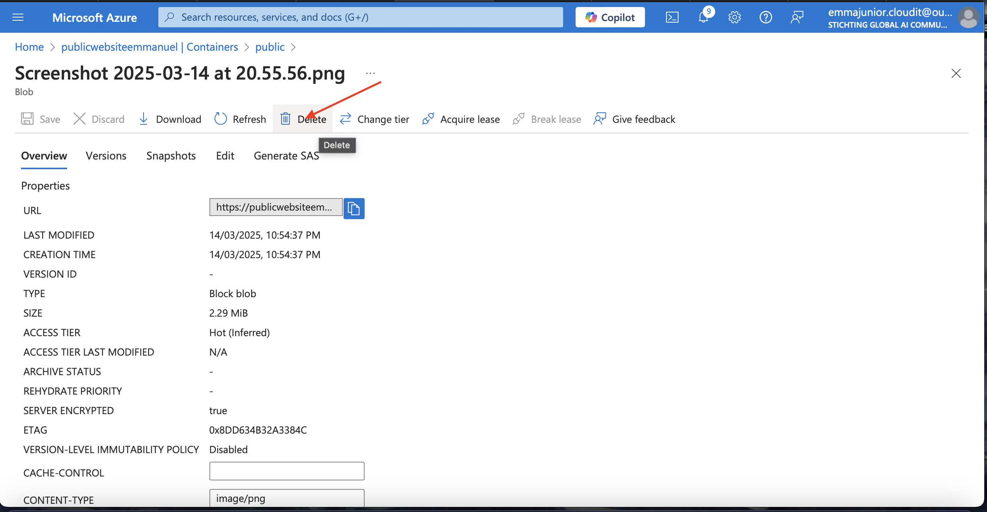Click Save in the blob toolbar

[41, 119]
